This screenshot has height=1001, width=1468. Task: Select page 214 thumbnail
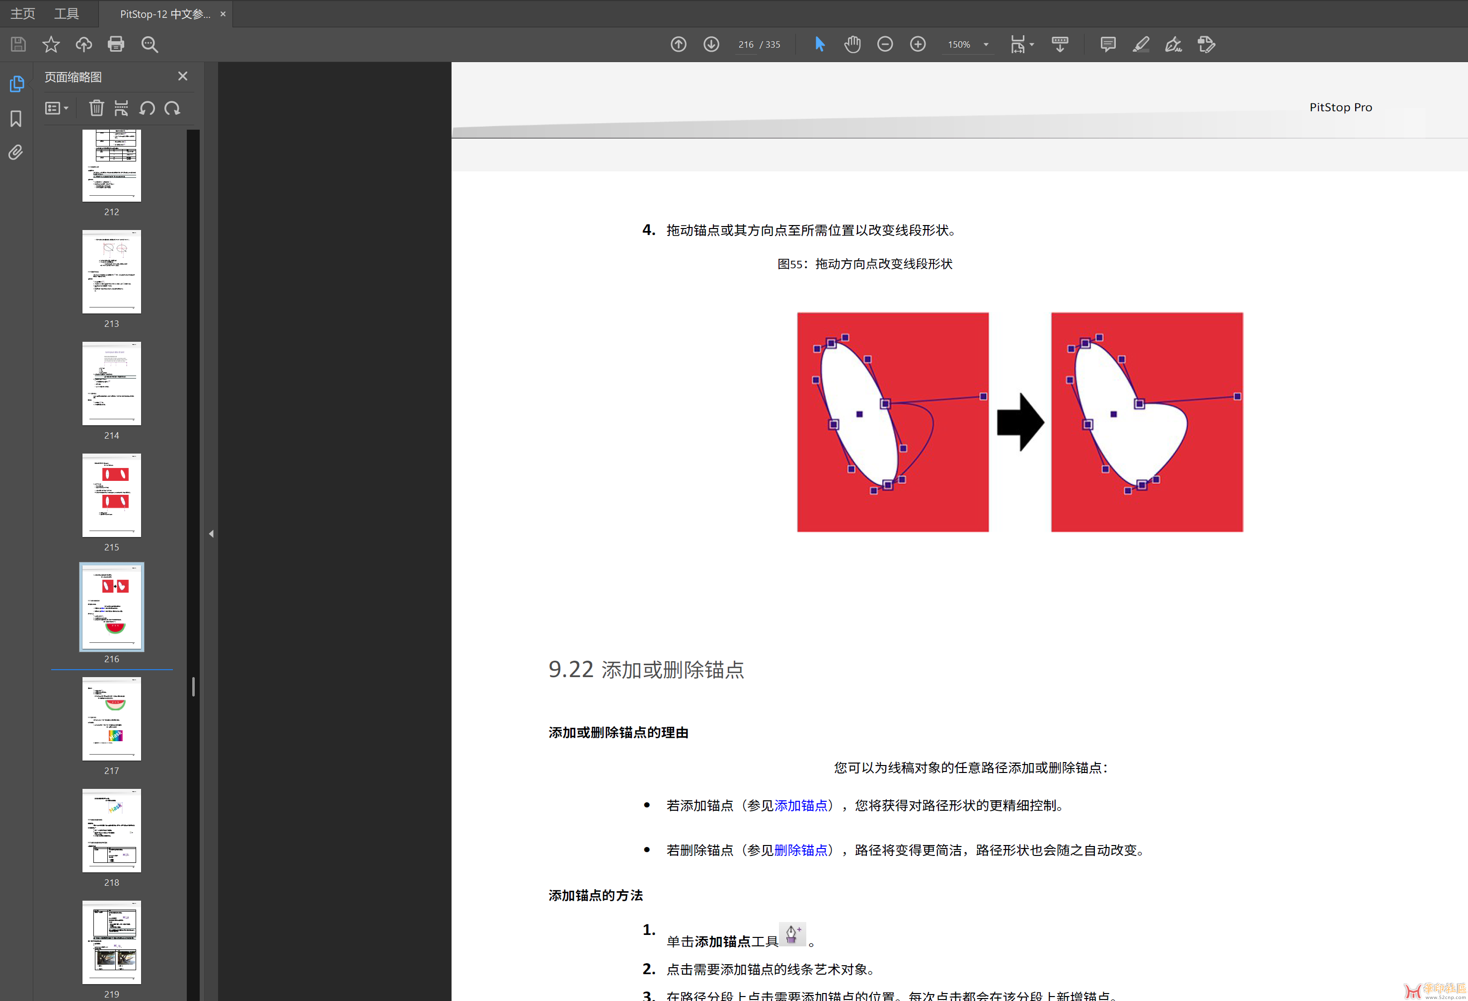click(112, 384)
